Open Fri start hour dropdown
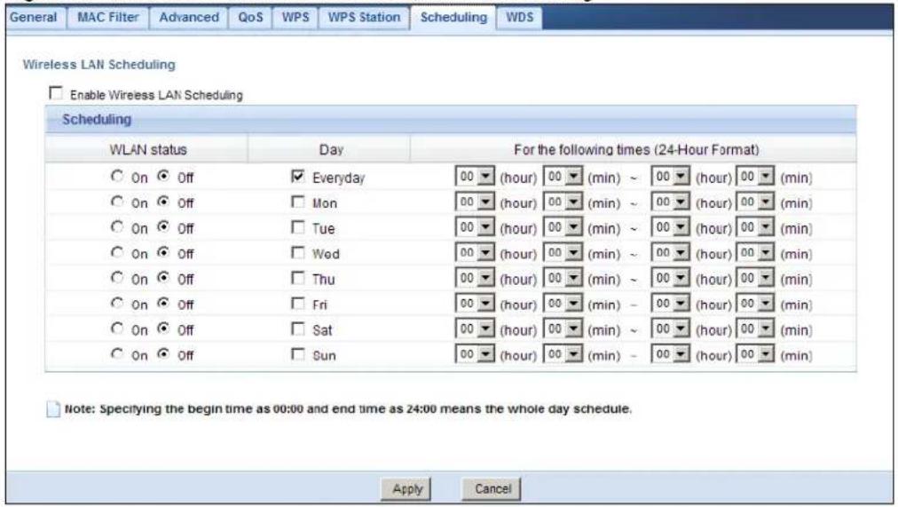This screenshot has width=898, height=507. pyautogui.click(x=475, y=303)
